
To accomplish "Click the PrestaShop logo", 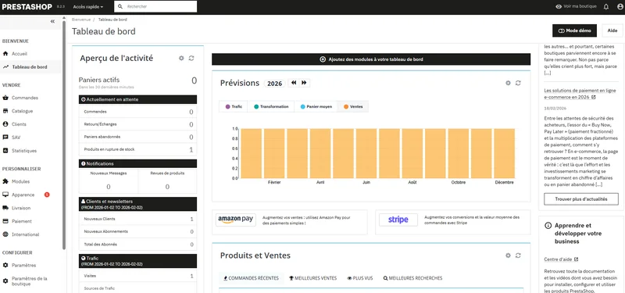I will 27,7.
